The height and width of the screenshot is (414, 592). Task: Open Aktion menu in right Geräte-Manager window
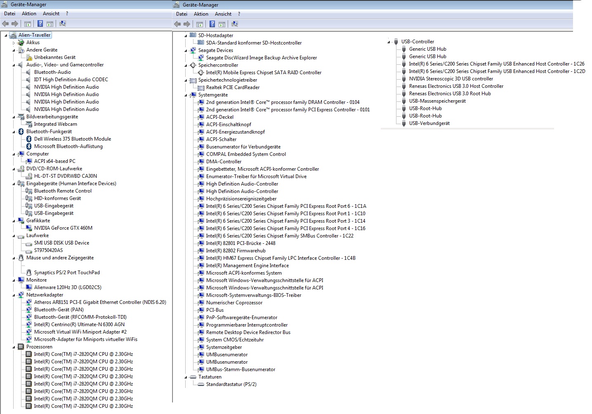point(201,14)
